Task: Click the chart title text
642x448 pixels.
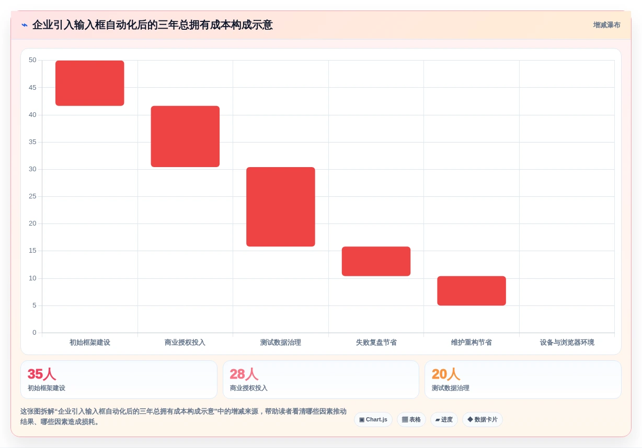Action: click(x=152, y=25)
